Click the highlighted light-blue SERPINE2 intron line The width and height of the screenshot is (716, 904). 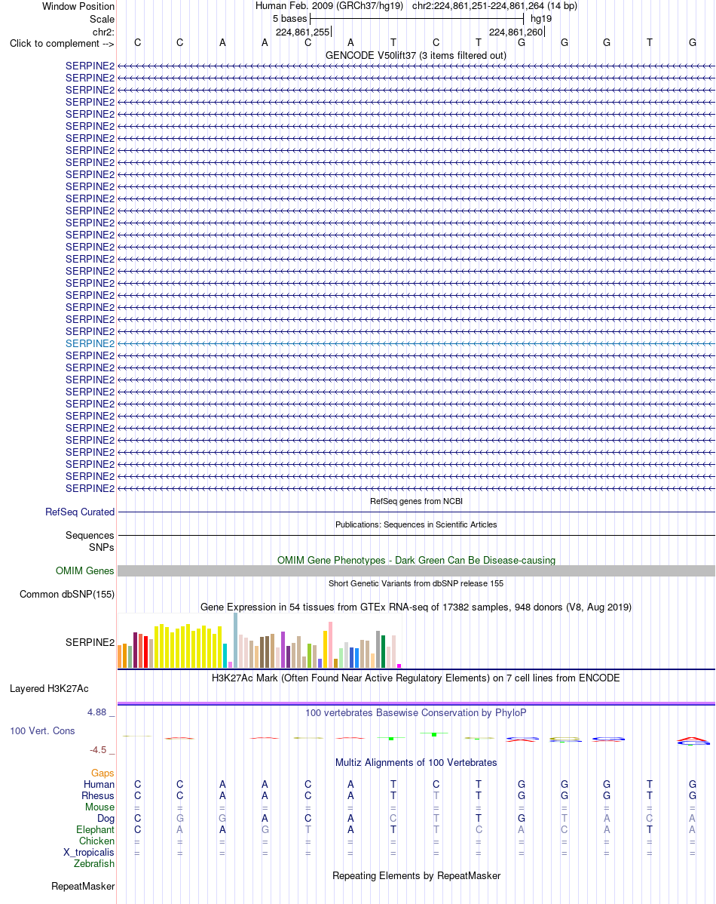click(x=416, y=343)
